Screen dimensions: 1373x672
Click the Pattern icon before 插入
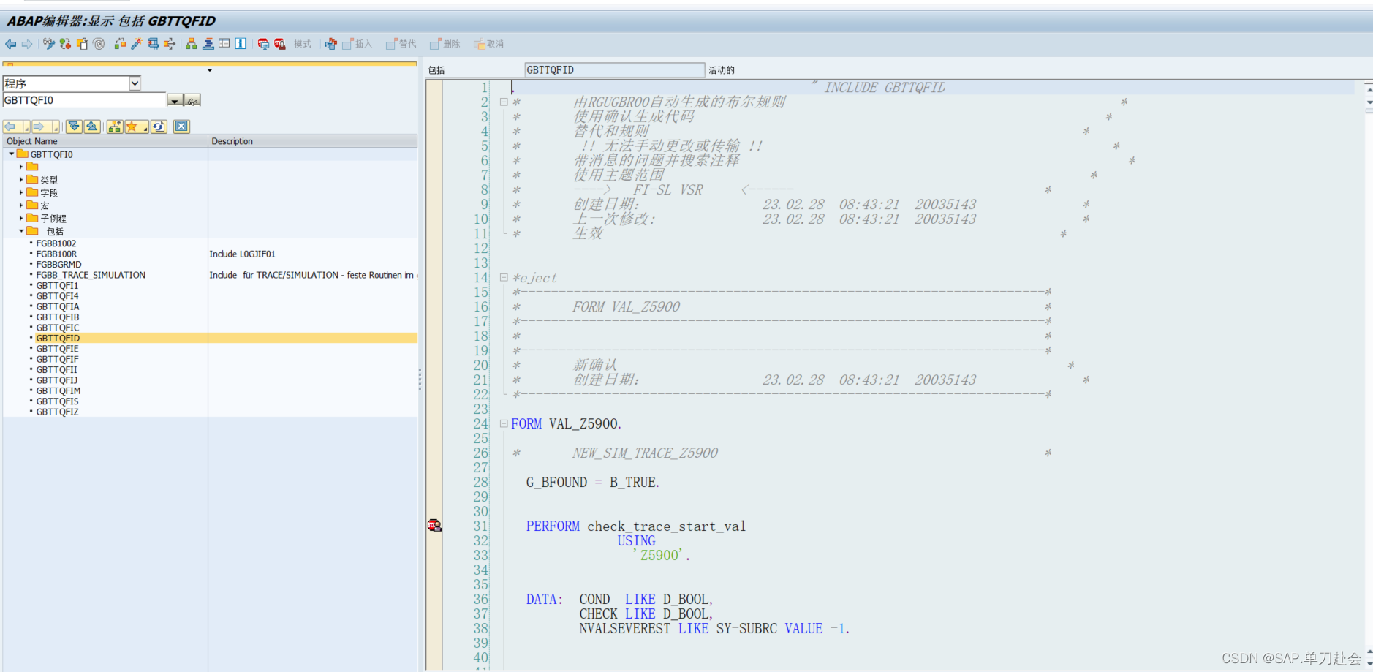[331, 44]
